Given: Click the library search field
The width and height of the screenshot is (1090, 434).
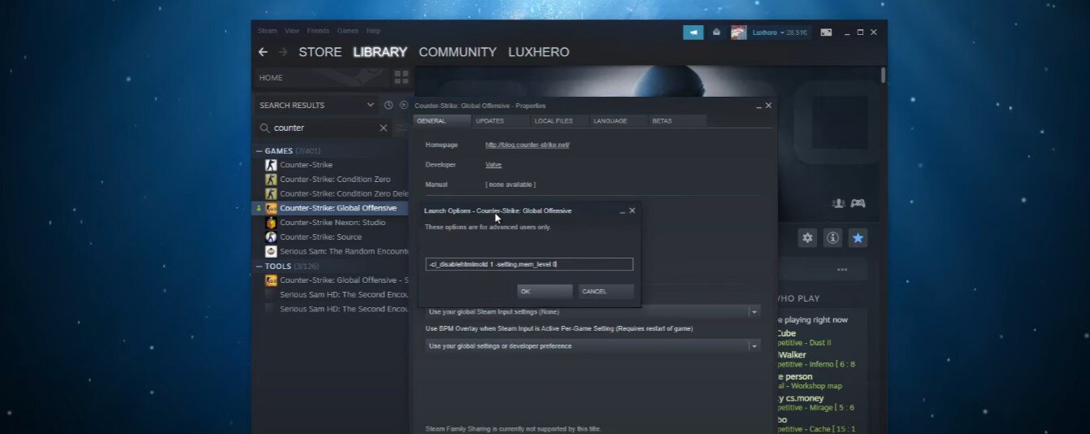Looking at the screenshot, I should 323,128.
